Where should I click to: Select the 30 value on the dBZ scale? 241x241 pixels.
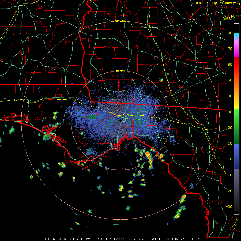(230, 112)
